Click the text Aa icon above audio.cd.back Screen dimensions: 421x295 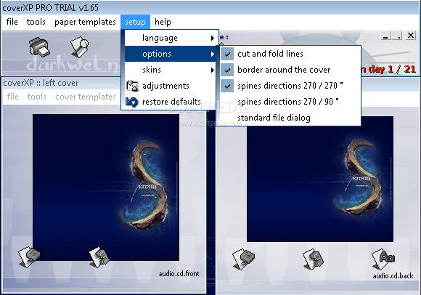pos(383,259)
